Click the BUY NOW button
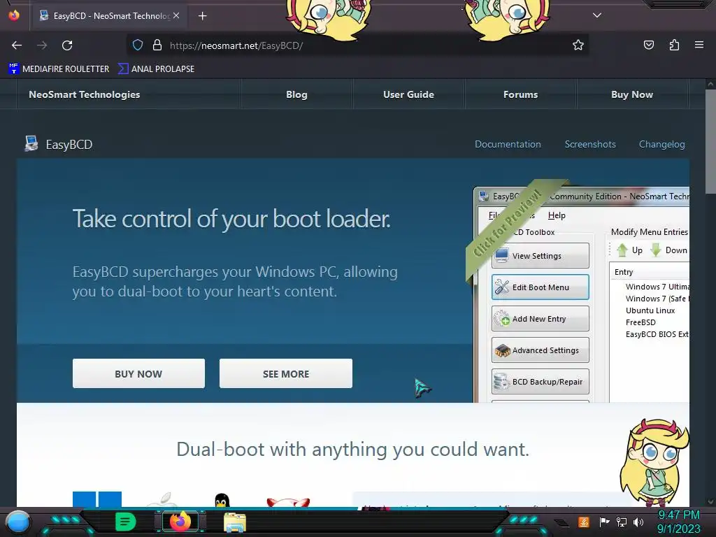This screenshot has width=716, height=537. [x=138, y=373]
